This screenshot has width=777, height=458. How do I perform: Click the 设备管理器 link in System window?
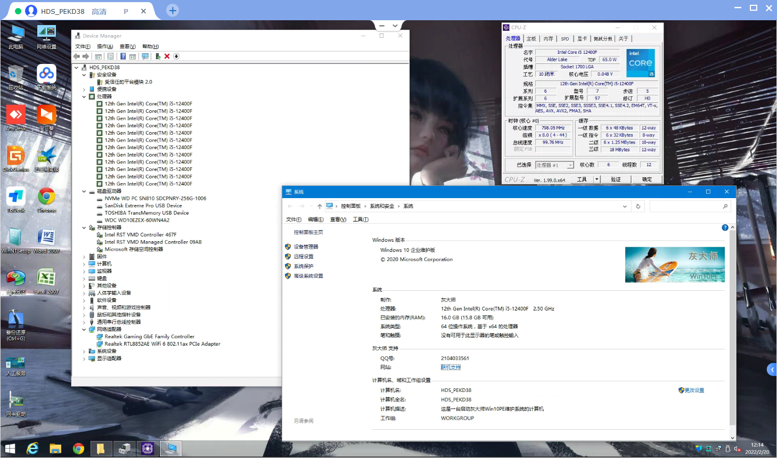tap(306, 247)
